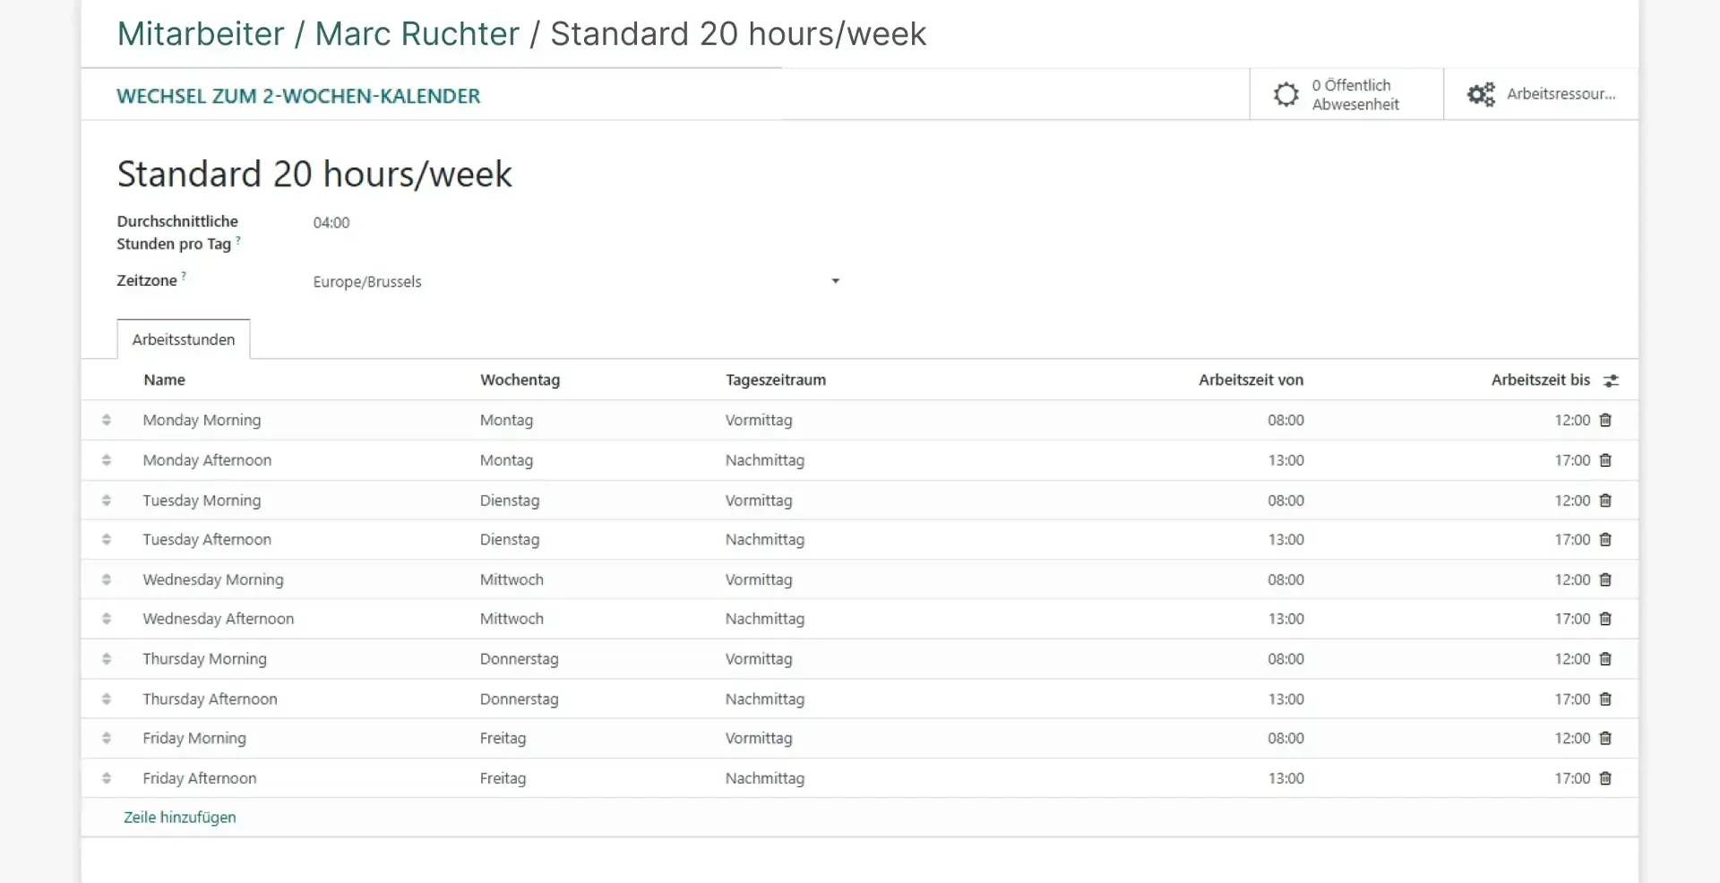Open the column options adjust icon
The width and height of the screenshot is (1720, 883).
point(1611,381)
